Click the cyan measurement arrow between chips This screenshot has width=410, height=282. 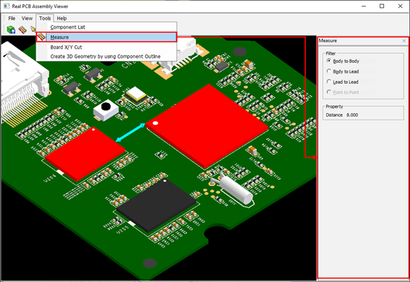(132, 133)
